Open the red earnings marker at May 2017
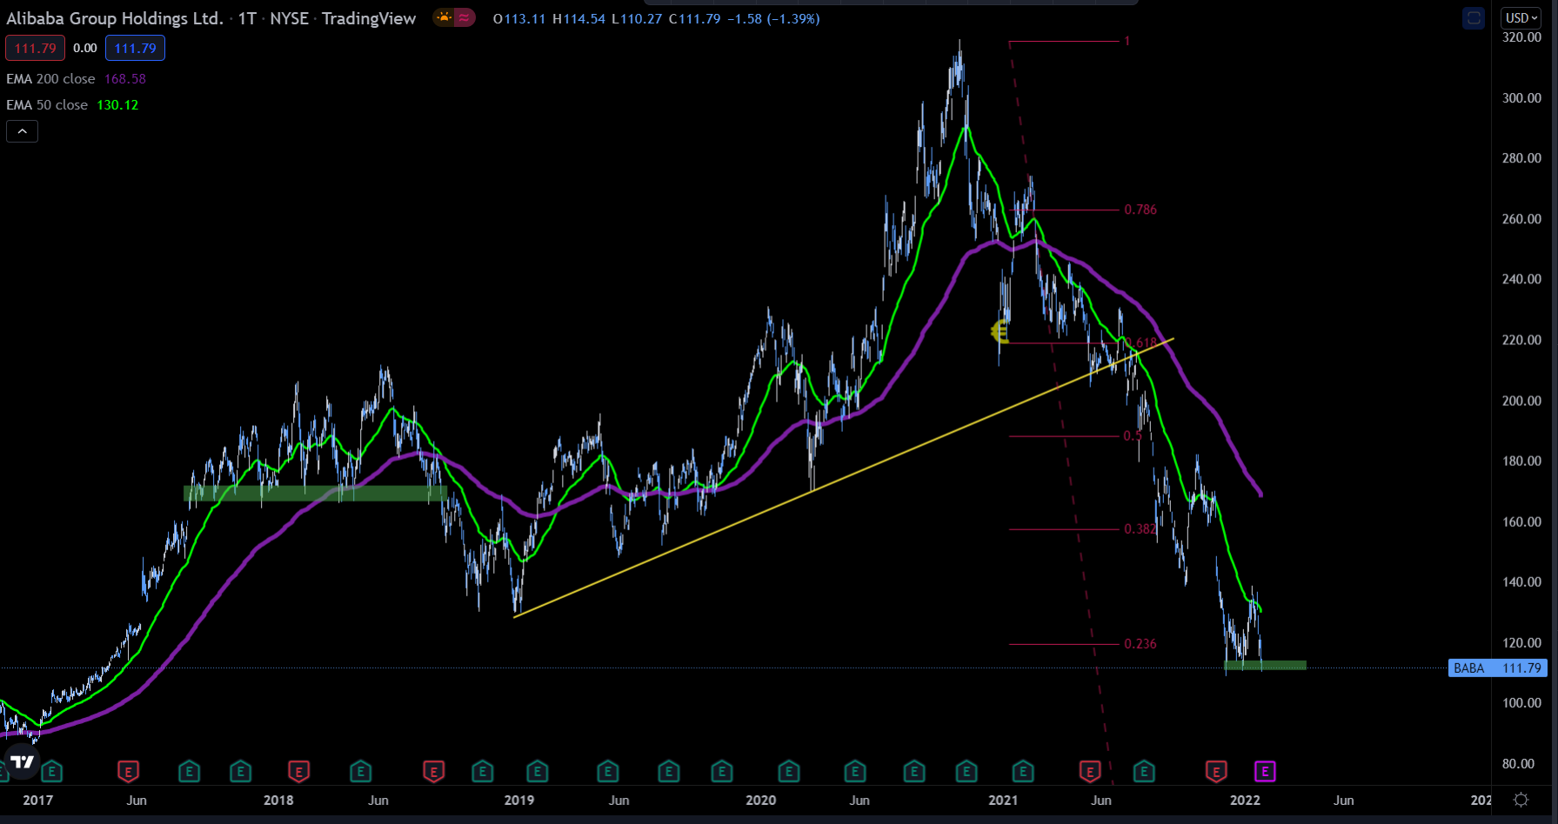Screen dimensions: 1558x824 point(128,771)
